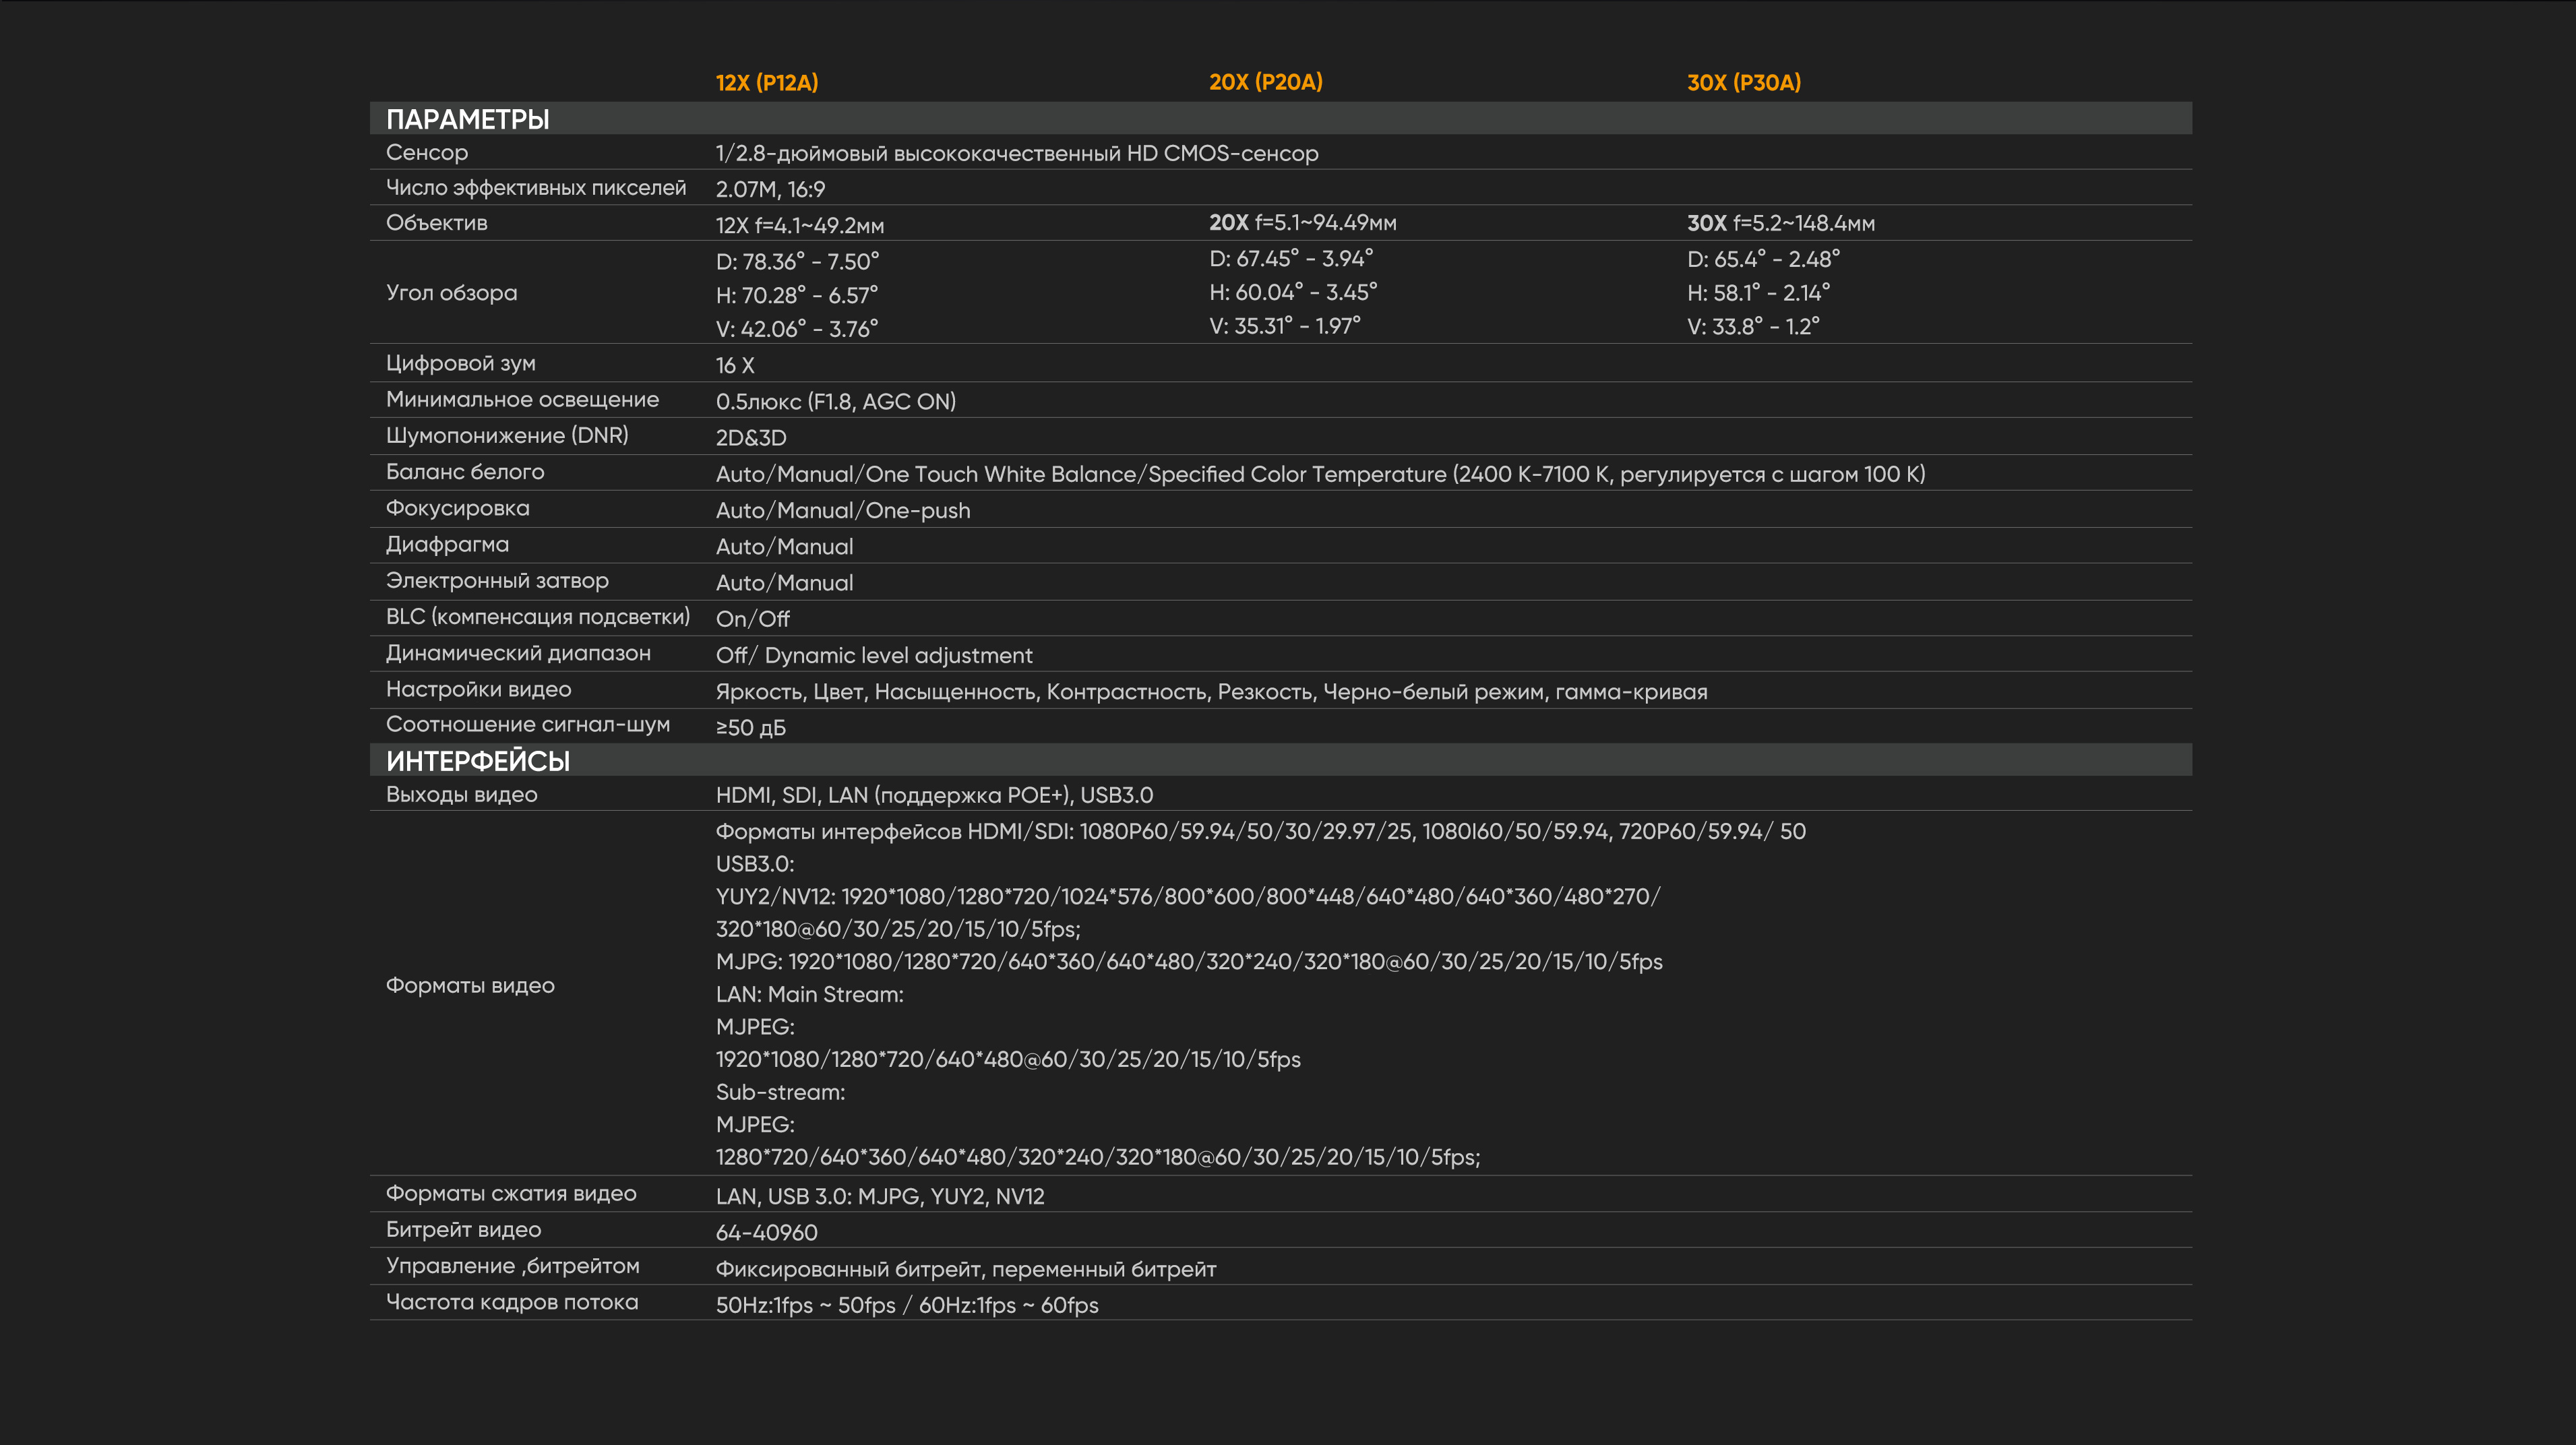This screenshot has width=2576, height=1445.
Task: Click the 64-40960 bitrate value
Action: point(767,1233)
